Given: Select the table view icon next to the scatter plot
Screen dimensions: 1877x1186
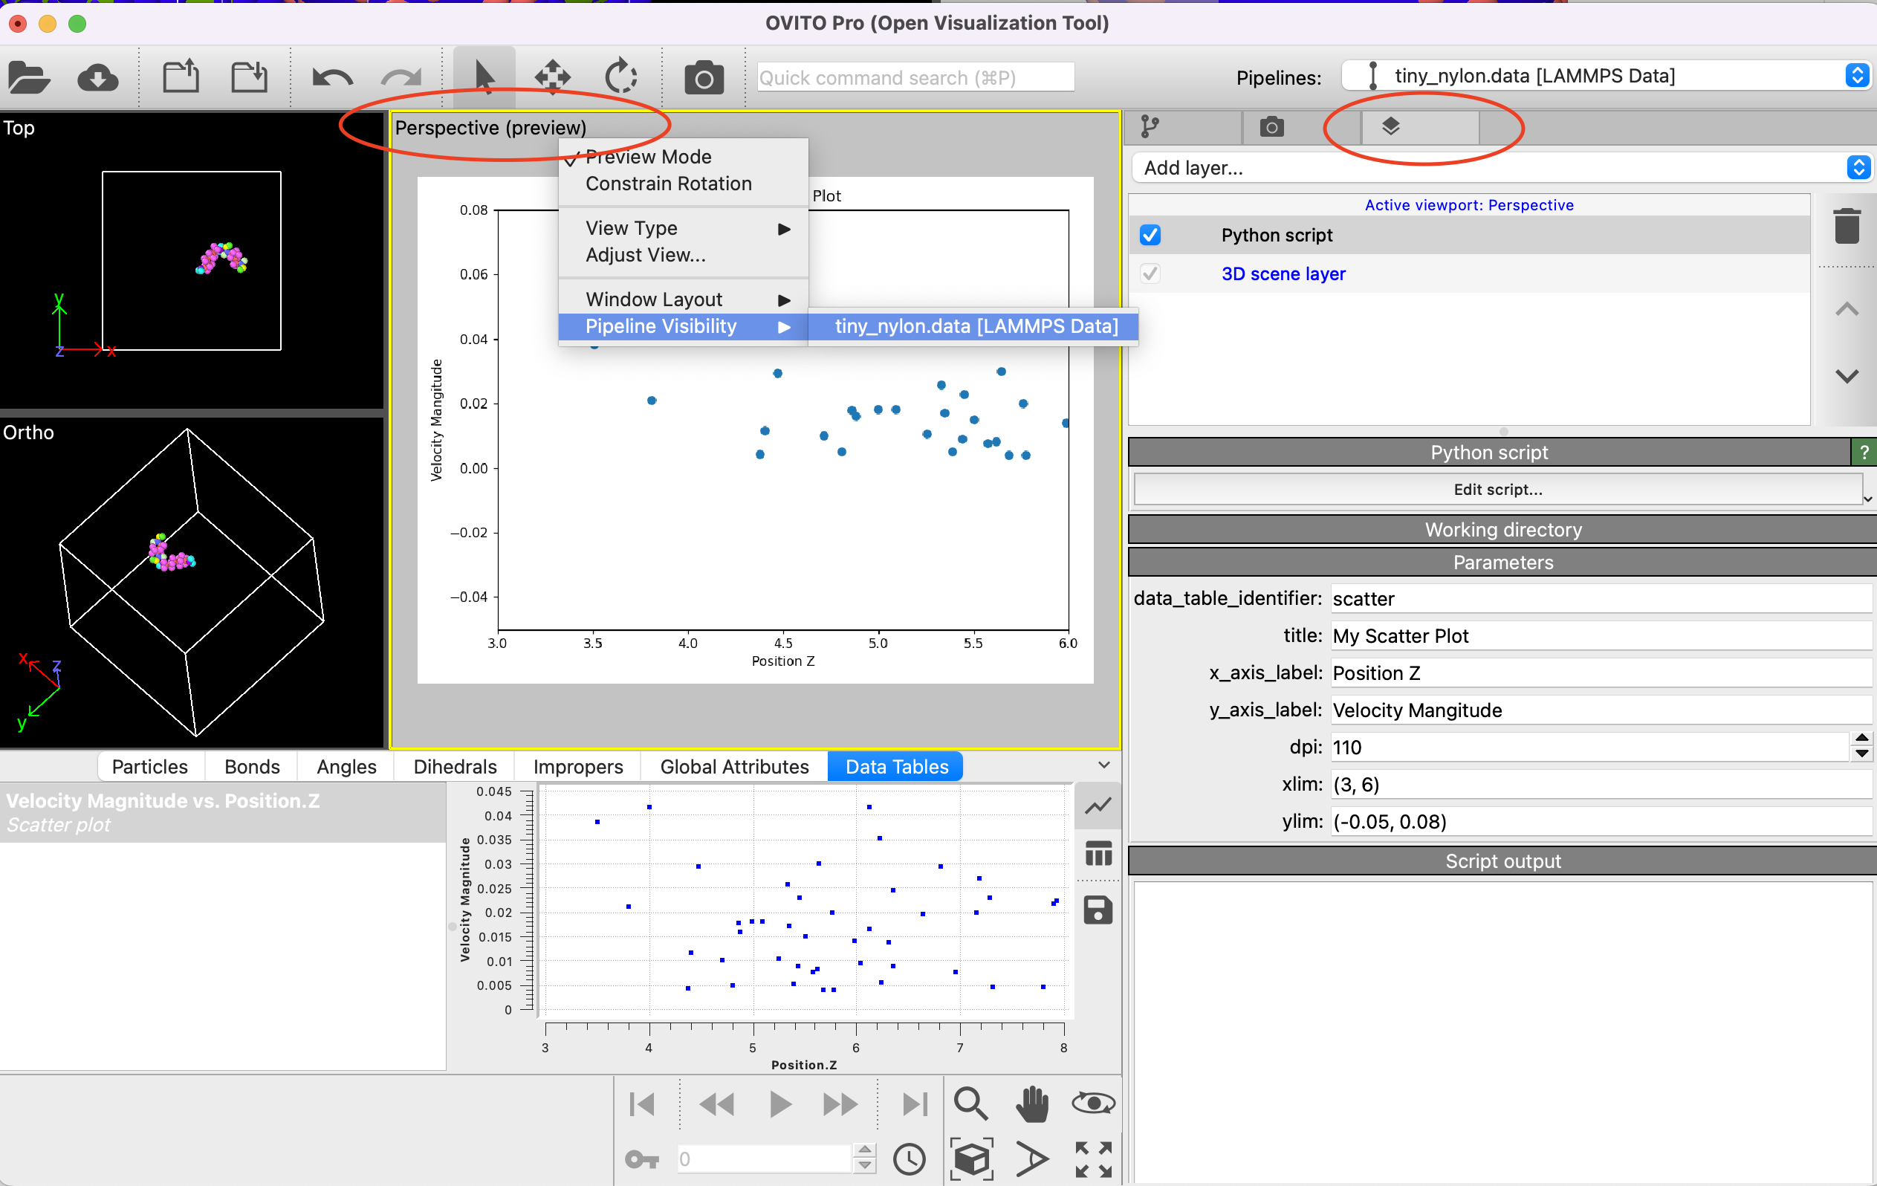Looking at the screenshot, I should point(1098,854).
